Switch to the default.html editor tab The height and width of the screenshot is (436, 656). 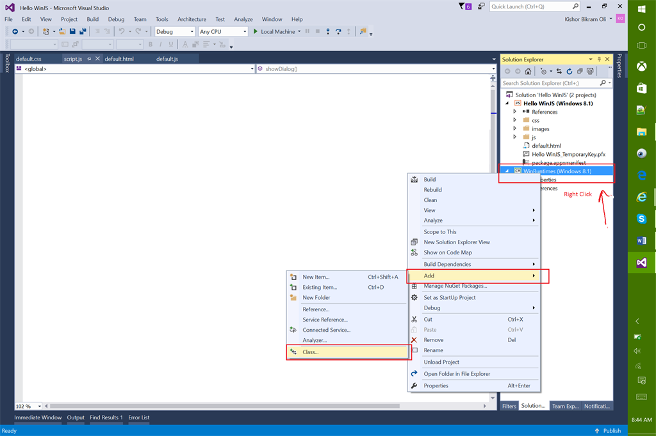coord(119,59)
